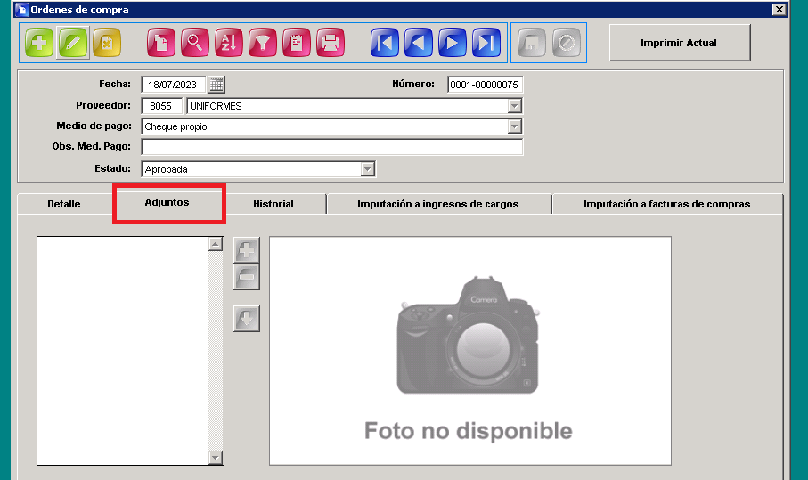Click the red clipboard report icon
Viewport: 808px width, 480px height.
297,43
